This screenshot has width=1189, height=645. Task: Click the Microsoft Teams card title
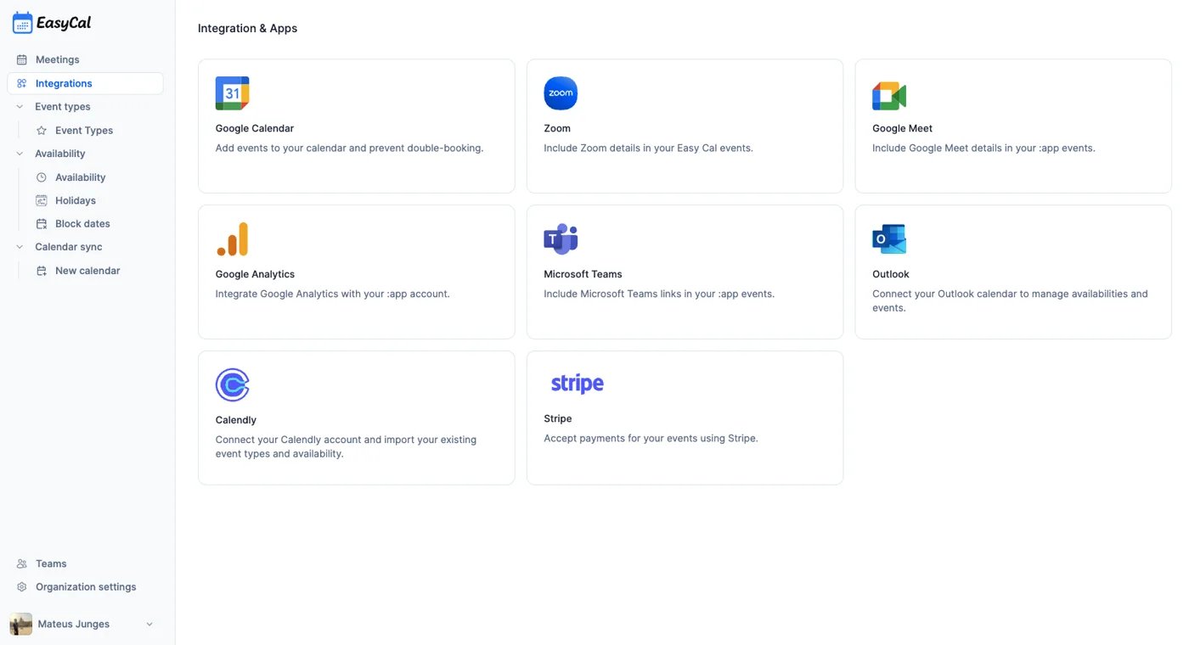click(x=583, y=274)
